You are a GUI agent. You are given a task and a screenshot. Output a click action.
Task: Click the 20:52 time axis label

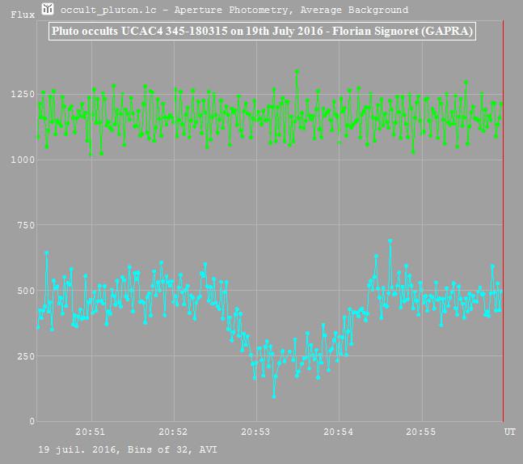click(x=173, y=432)
